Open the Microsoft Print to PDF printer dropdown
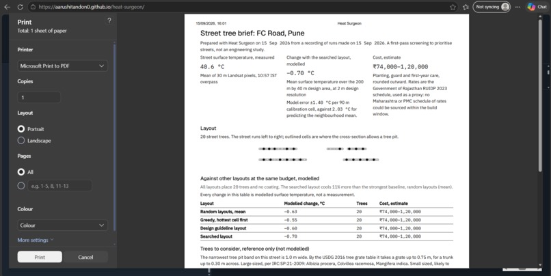The image size is (551, 276). 62,66
